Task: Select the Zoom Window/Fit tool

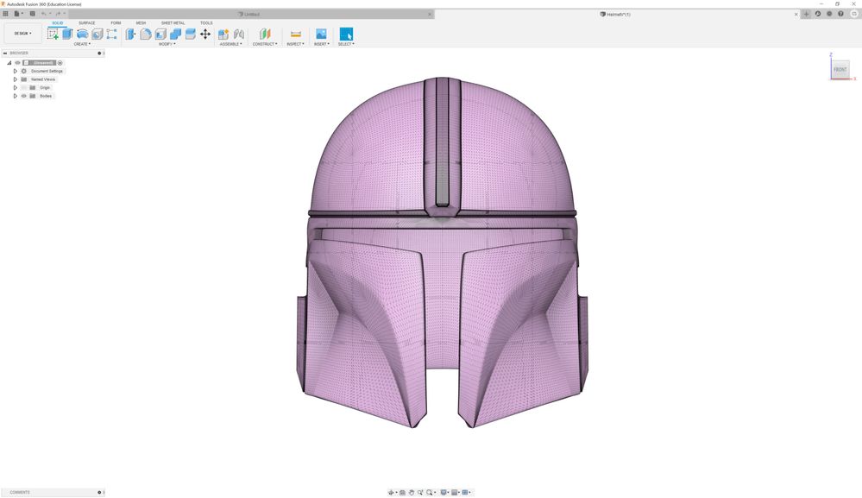Action: (x=431, y=493)
